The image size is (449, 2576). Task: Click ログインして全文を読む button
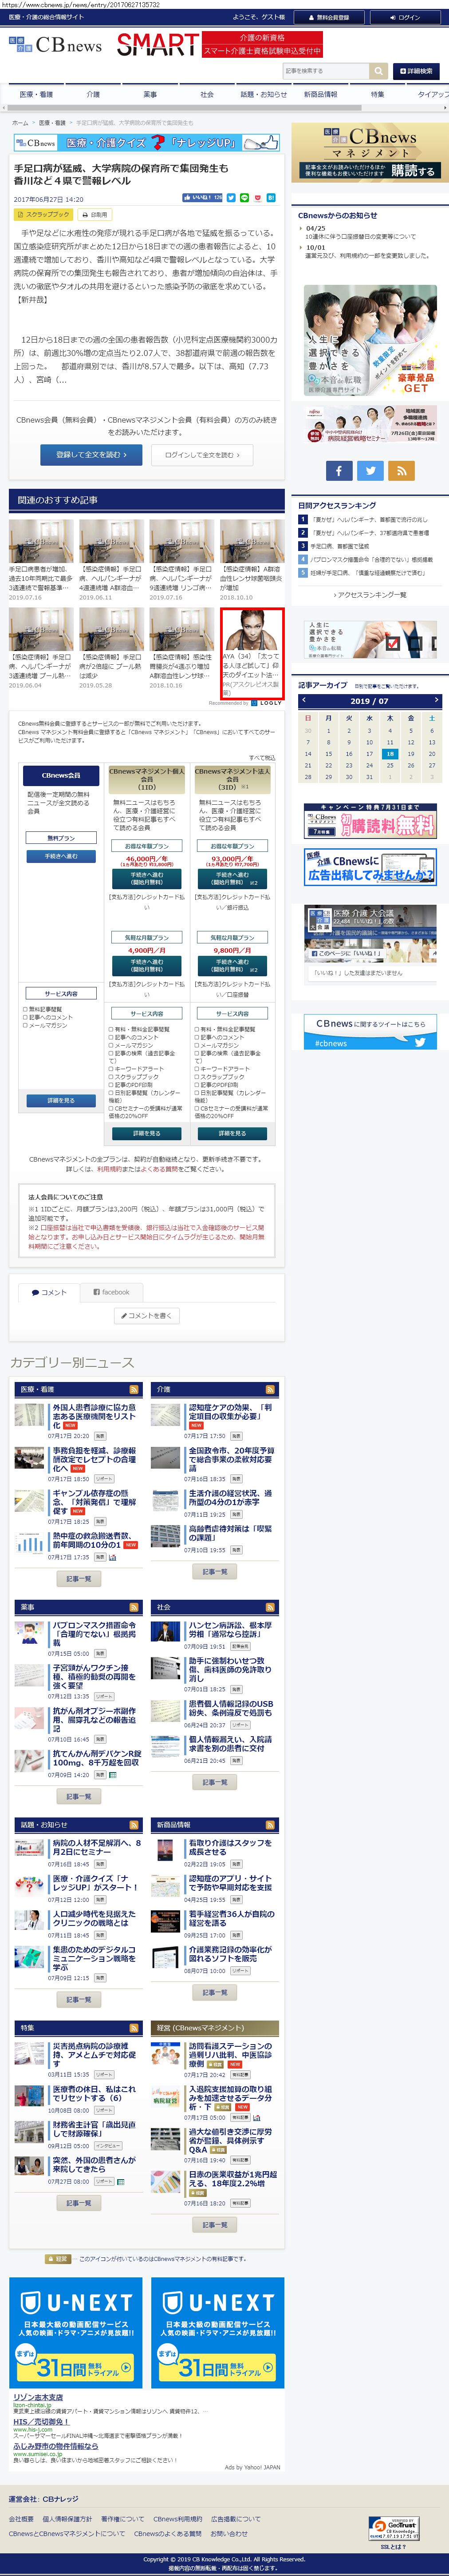(x=203, y=454)
